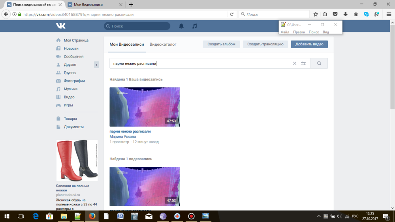The height and width of the screenshot is (222, 395).
Task: Open Файл menu in small window
Action: (x=285, y=32)
